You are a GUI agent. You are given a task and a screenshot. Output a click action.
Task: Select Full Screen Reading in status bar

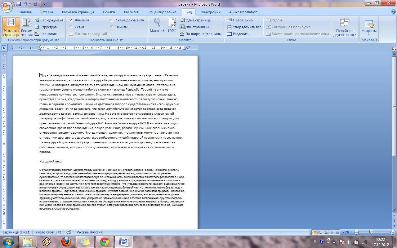320,232
